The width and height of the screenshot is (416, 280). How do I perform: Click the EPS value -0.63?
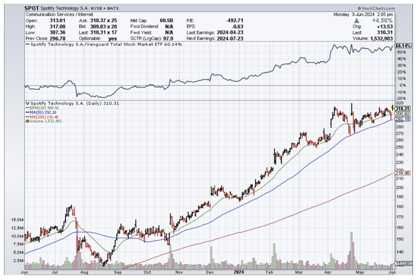(x=237, y=27)
